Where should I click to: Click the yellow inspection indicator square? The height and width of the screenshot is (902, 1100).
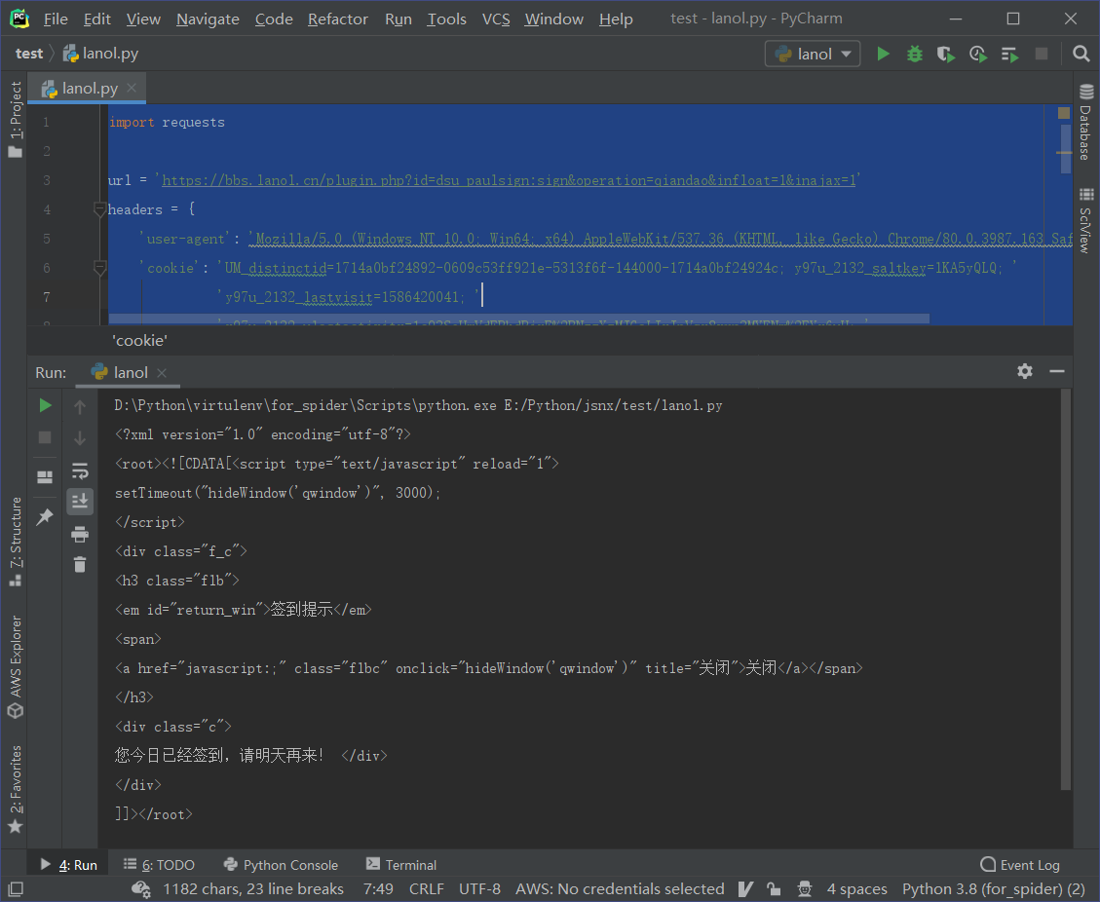1064,113
